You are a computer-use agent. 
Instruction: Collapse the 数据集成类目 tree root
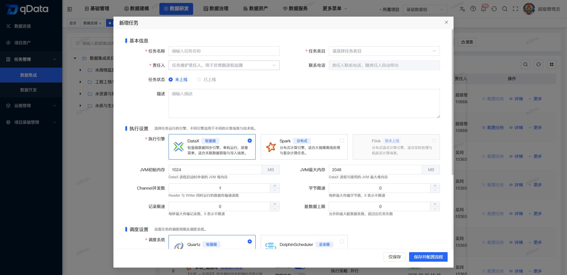tap(75, 58)
